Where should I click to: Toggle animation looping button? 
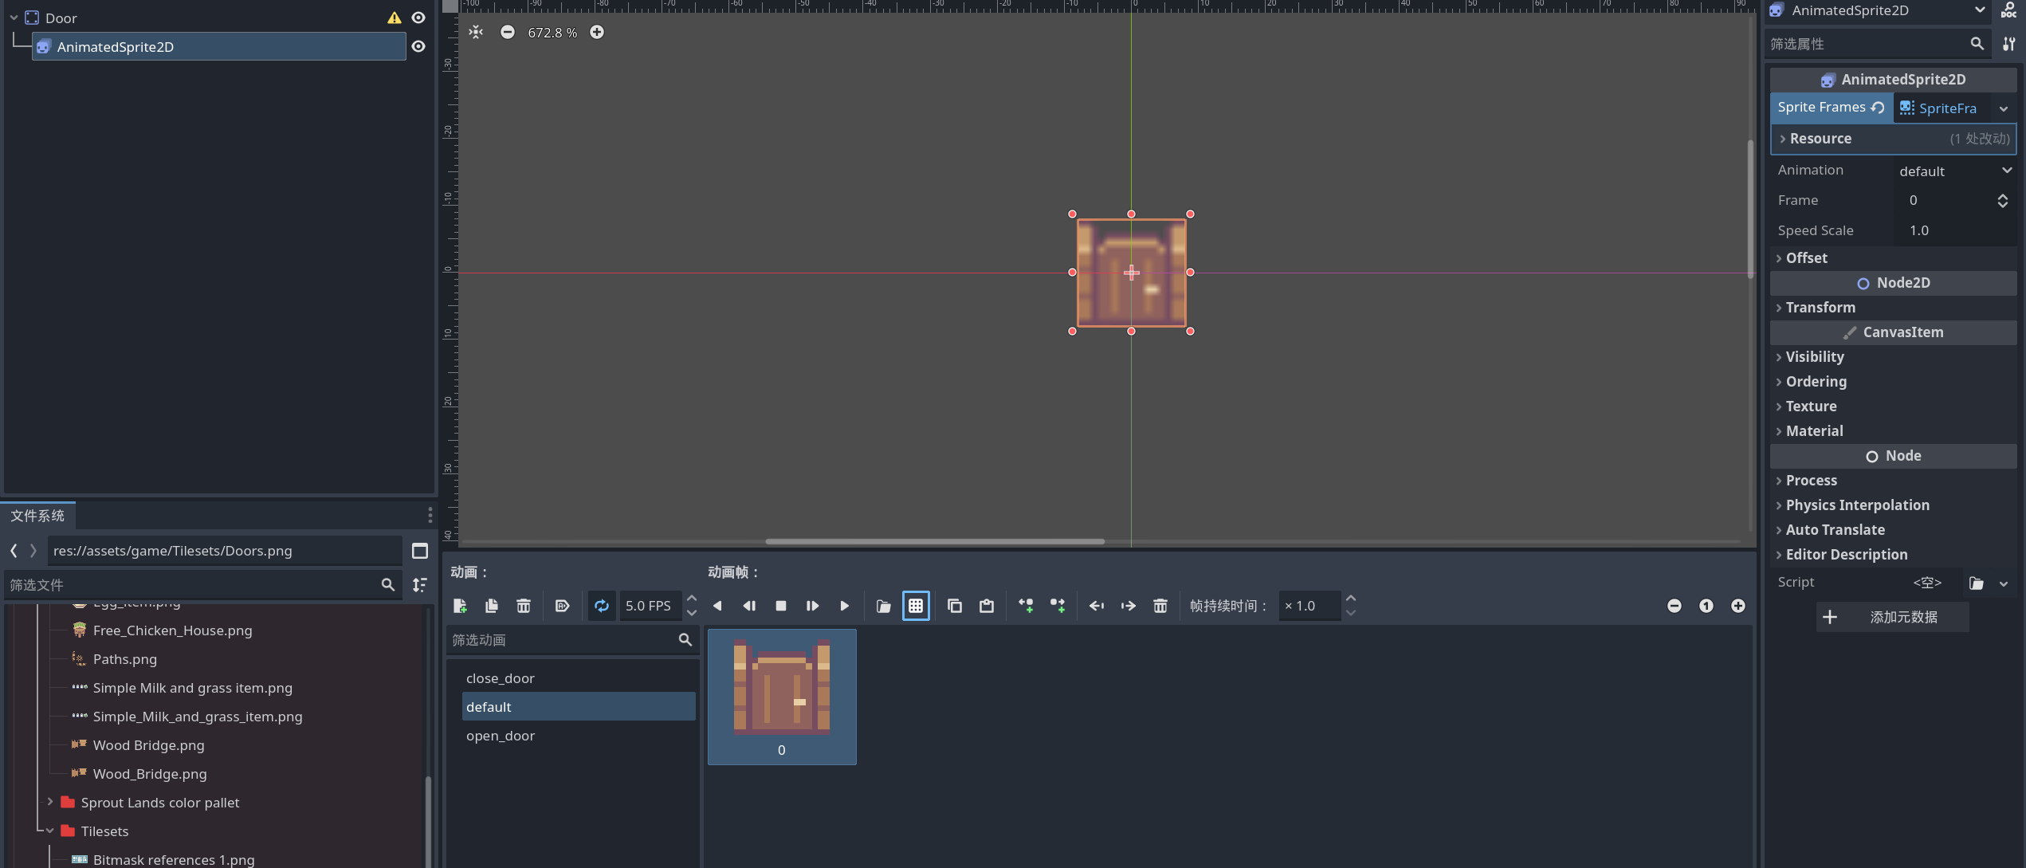[602, 606]
